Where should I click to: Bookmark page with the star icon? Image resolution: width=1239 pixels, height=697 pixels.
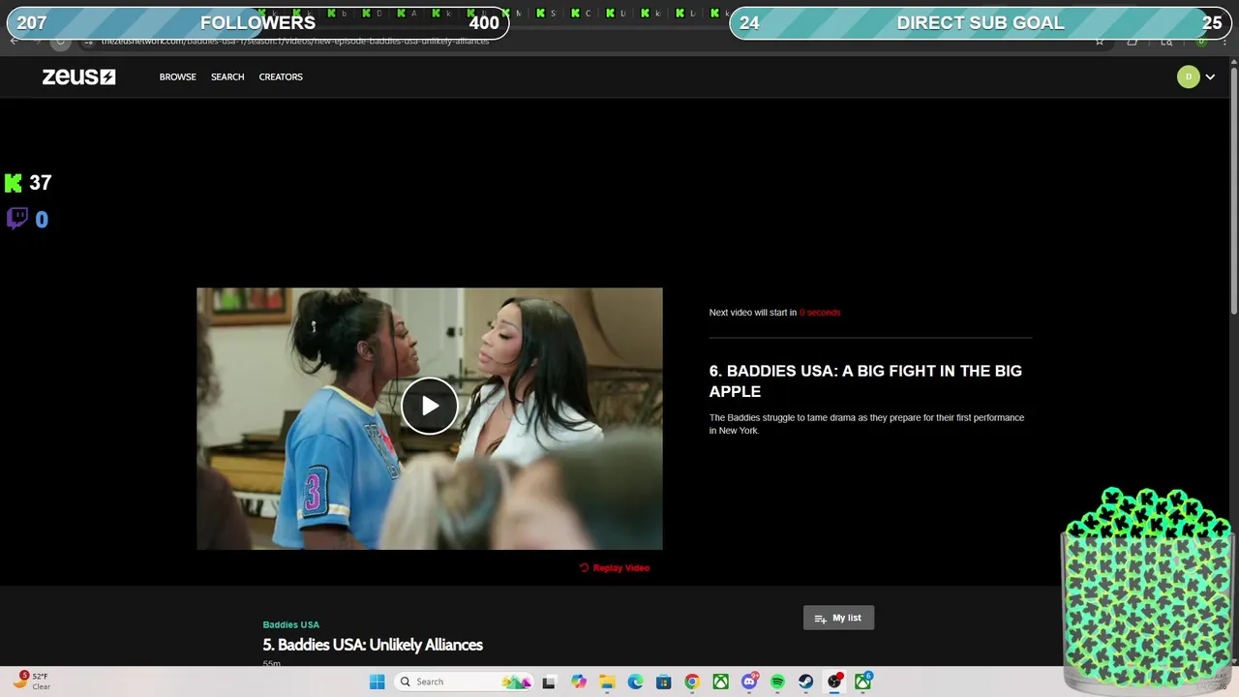[x=1100, y=42]
